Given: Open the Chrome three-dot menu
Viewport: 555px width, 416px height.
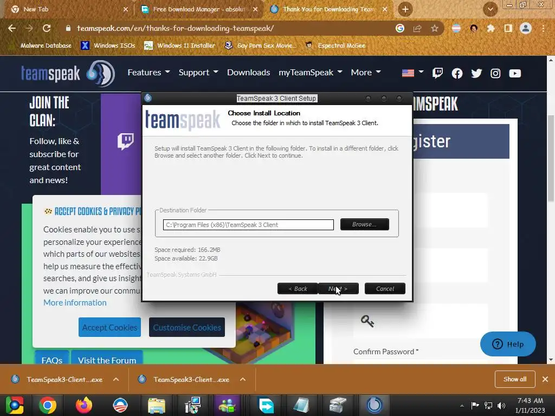Looking at the screenshot, I should (x=543, y=28).
